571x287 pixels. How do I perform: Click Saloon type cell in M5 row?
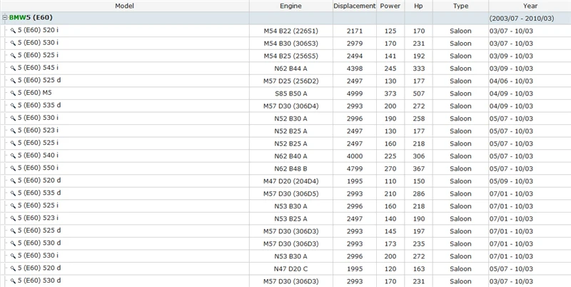point(460,94)
